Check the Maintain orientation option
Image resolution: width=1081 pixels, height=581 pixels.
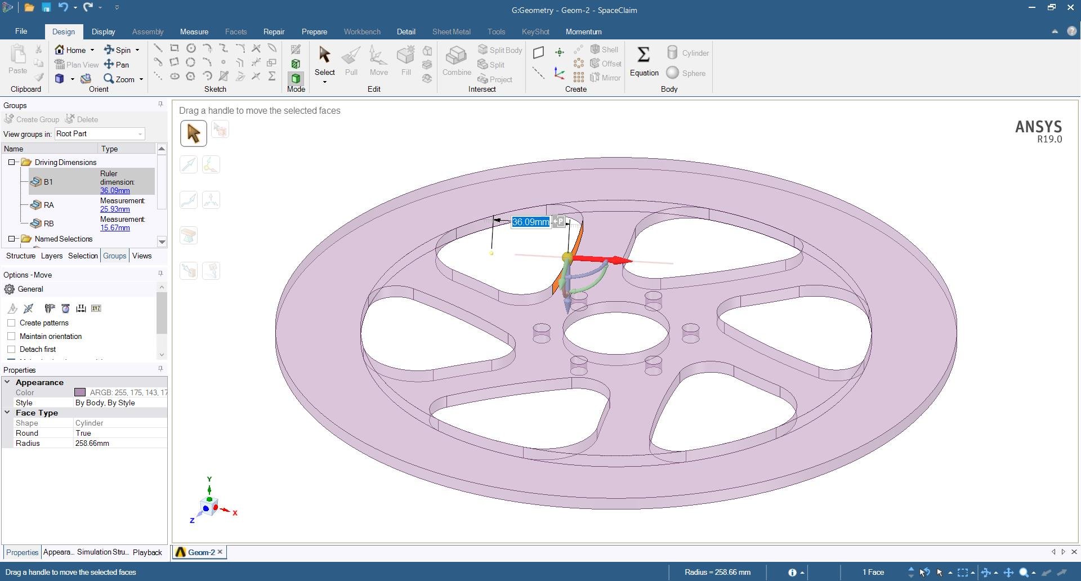(11, 337)
